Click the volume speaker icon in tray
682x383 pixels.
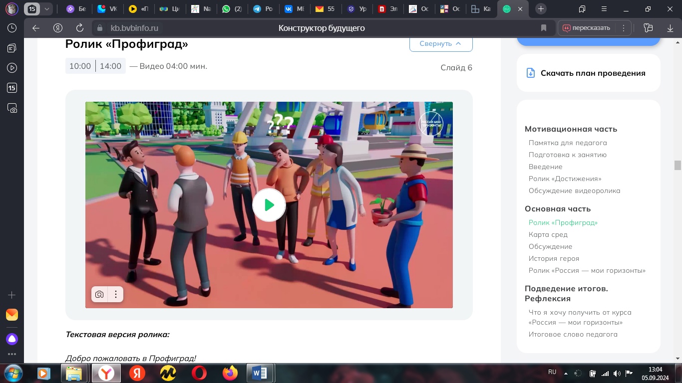(617, 373)
